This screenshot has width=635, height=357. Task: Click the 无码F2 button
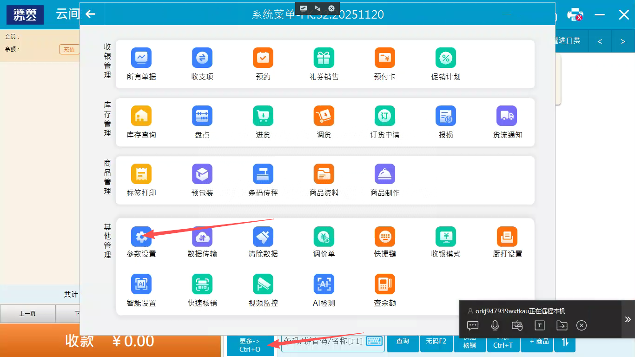[x=436, y=342]
